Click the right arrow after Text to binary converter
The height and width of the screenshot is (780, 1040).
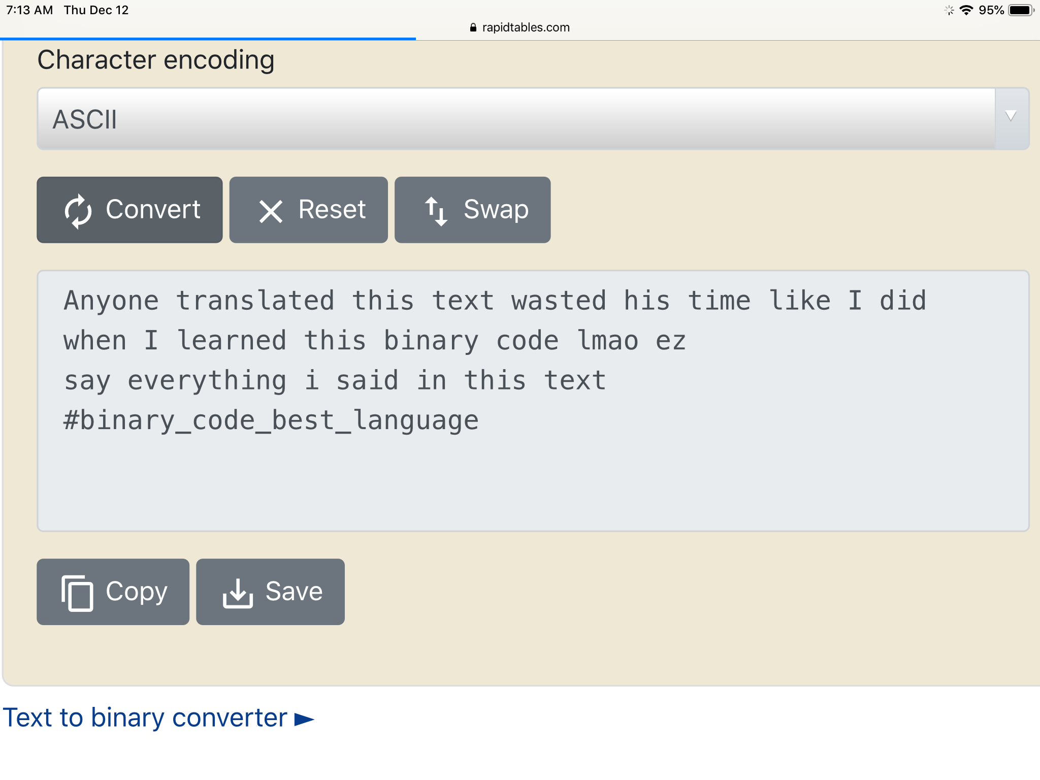click(x=305, y=719)
